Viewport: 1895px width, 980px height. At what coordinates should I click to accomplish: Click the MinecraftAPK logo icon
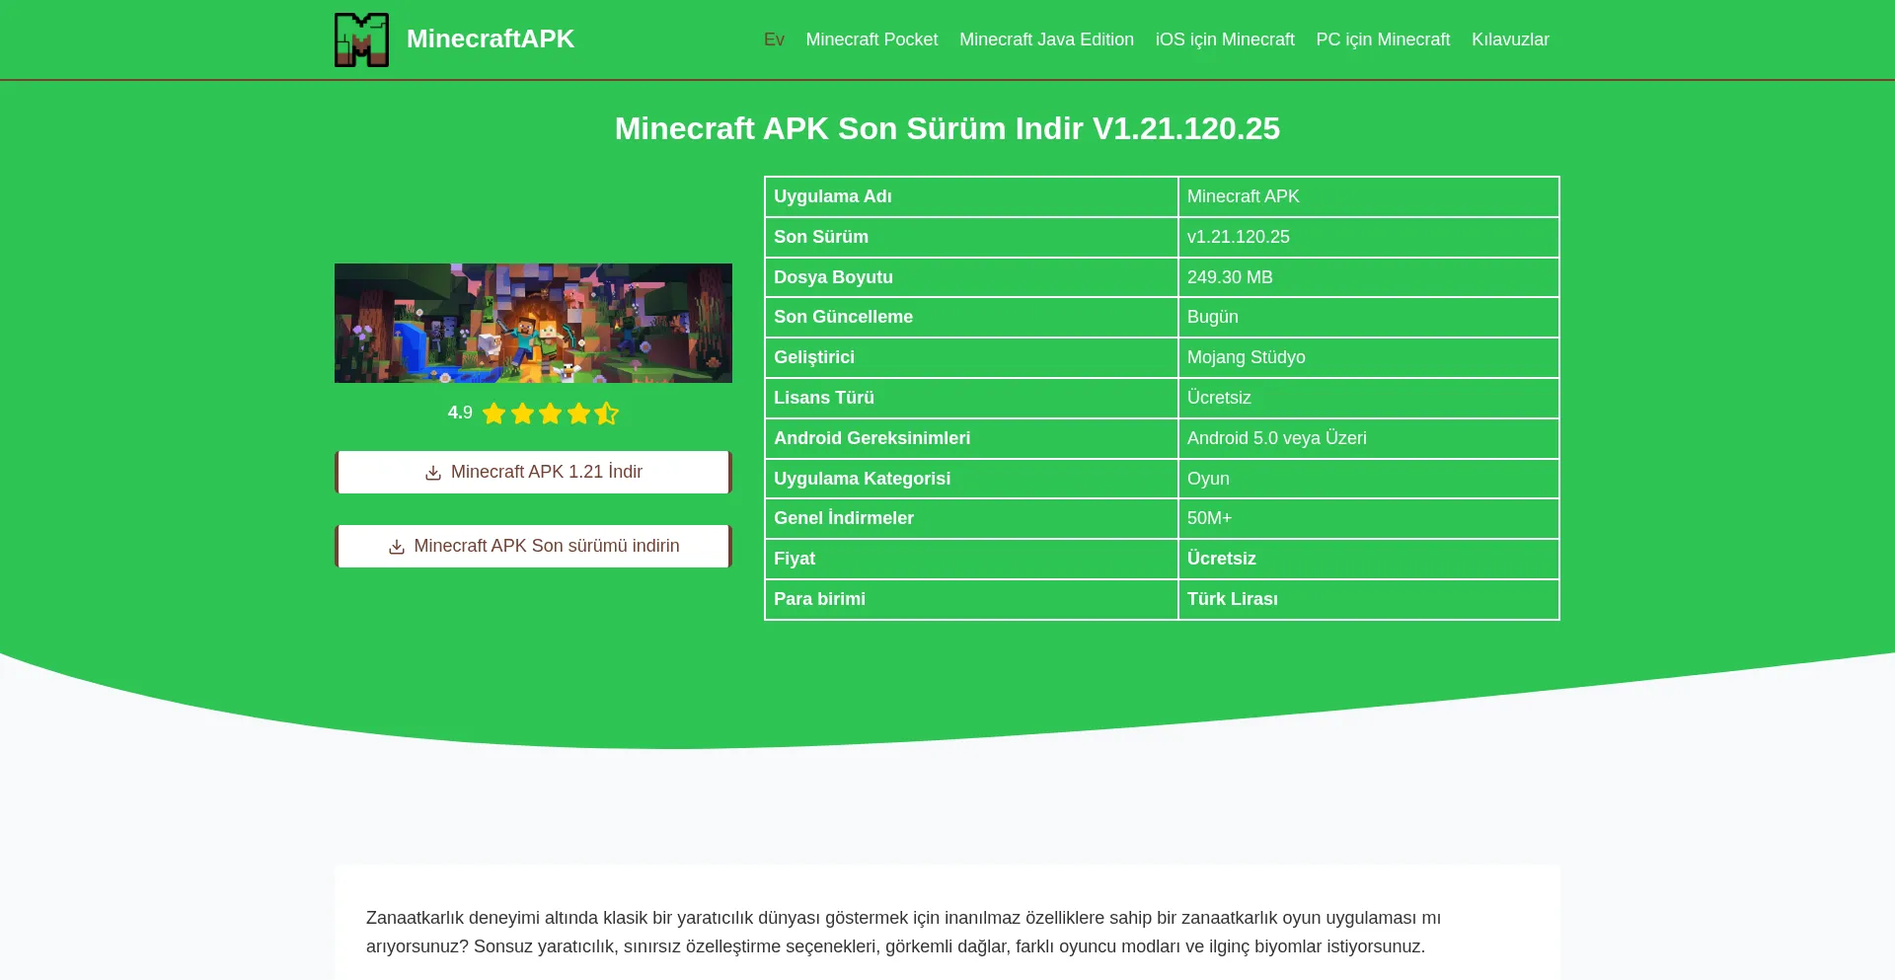tap(361, 39)
